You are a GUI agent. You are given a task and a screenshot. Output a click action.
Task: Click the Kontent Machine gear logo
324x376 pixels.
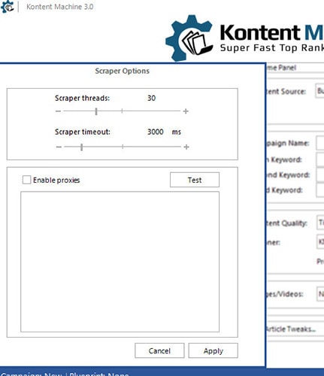(x=189, y=38)
